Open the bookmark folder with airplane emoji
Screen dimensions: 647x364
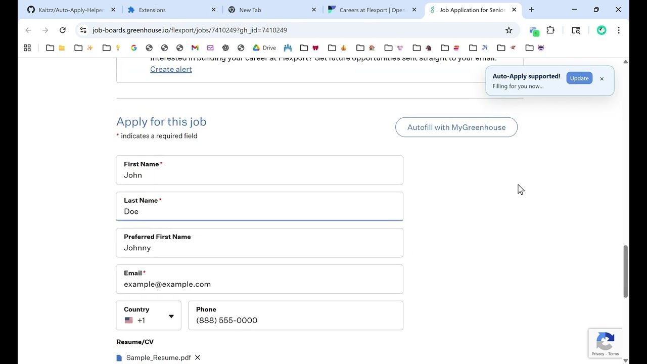pos(478,48)
